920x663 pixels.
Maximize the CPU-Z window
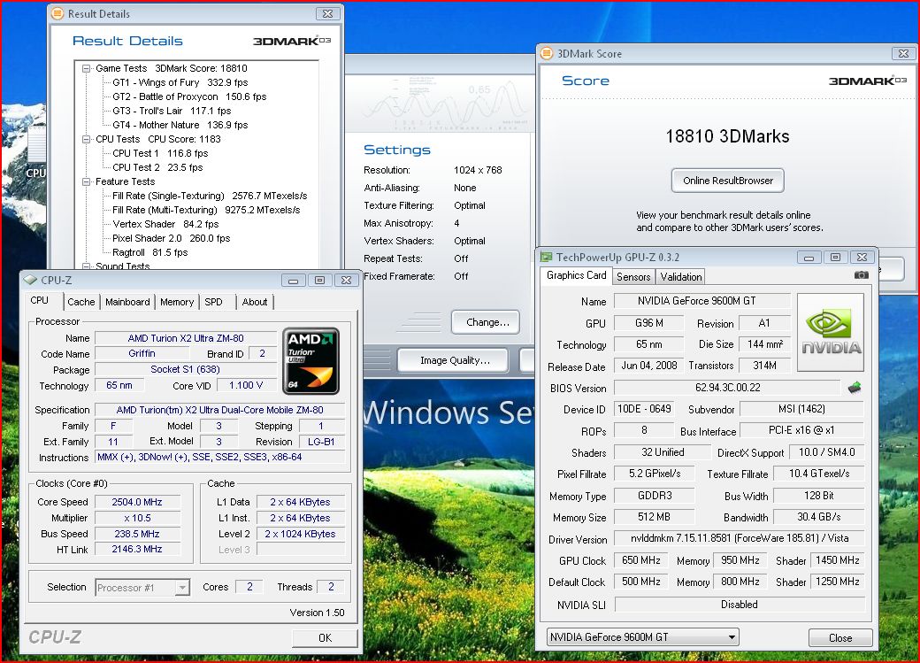[319, 280]
